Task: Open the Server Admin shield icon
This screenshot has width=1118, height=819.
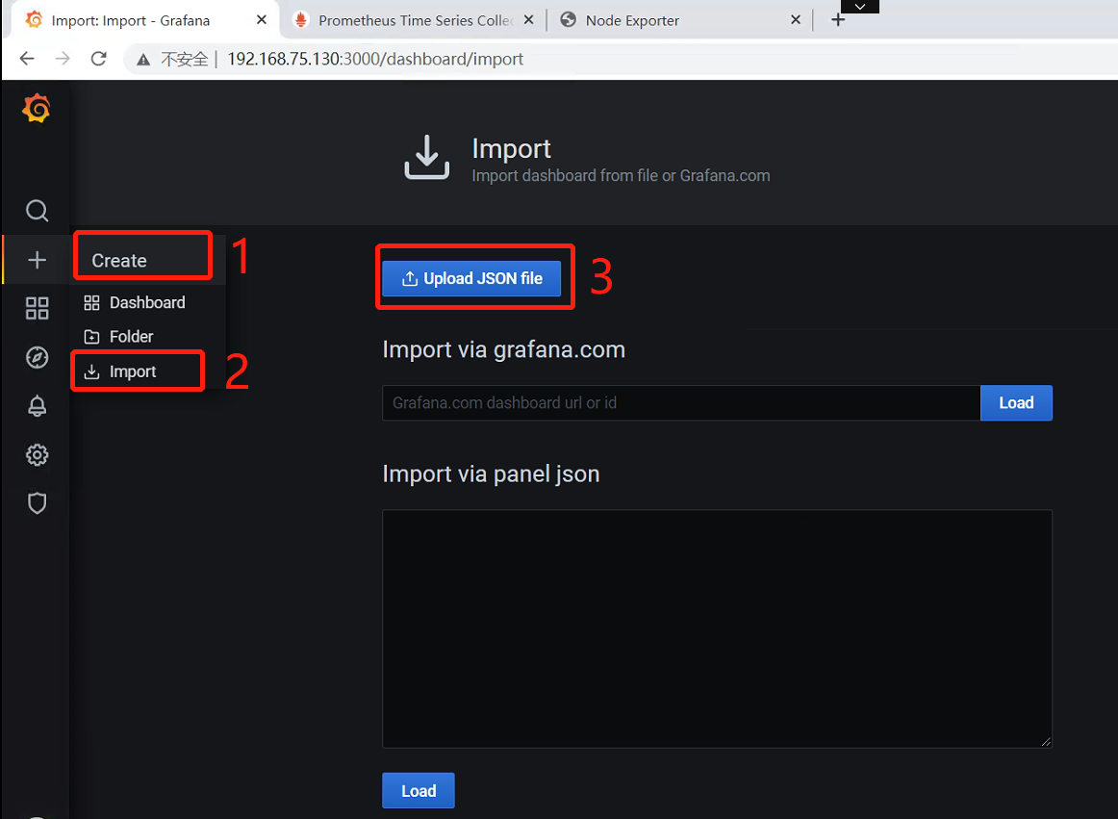Action: (x=37, y=503)
